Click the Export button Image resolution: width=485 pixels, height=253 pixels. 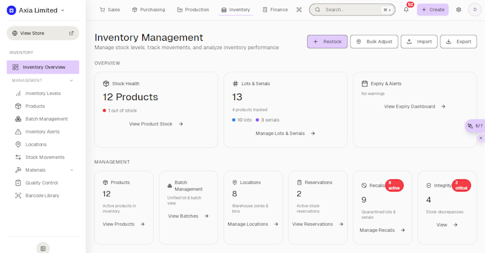[458, 42]
